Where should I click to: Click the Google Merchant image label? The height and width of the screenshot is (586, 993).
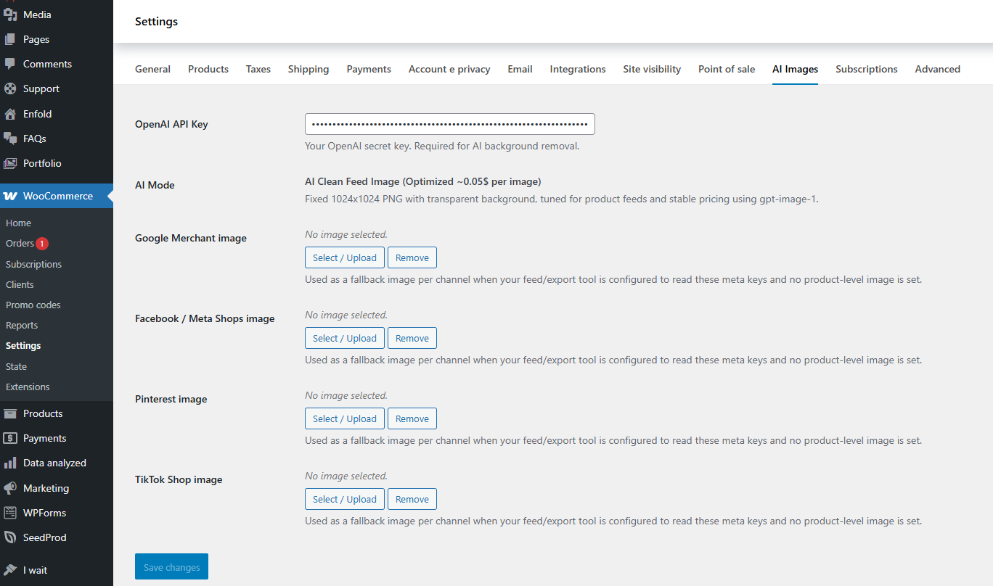pyautogui.click(x=191, y=238)
